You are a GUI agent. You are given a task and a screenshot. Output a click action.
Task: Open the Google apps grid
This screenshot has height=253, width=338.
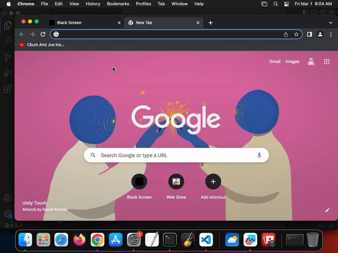(327, 62)
